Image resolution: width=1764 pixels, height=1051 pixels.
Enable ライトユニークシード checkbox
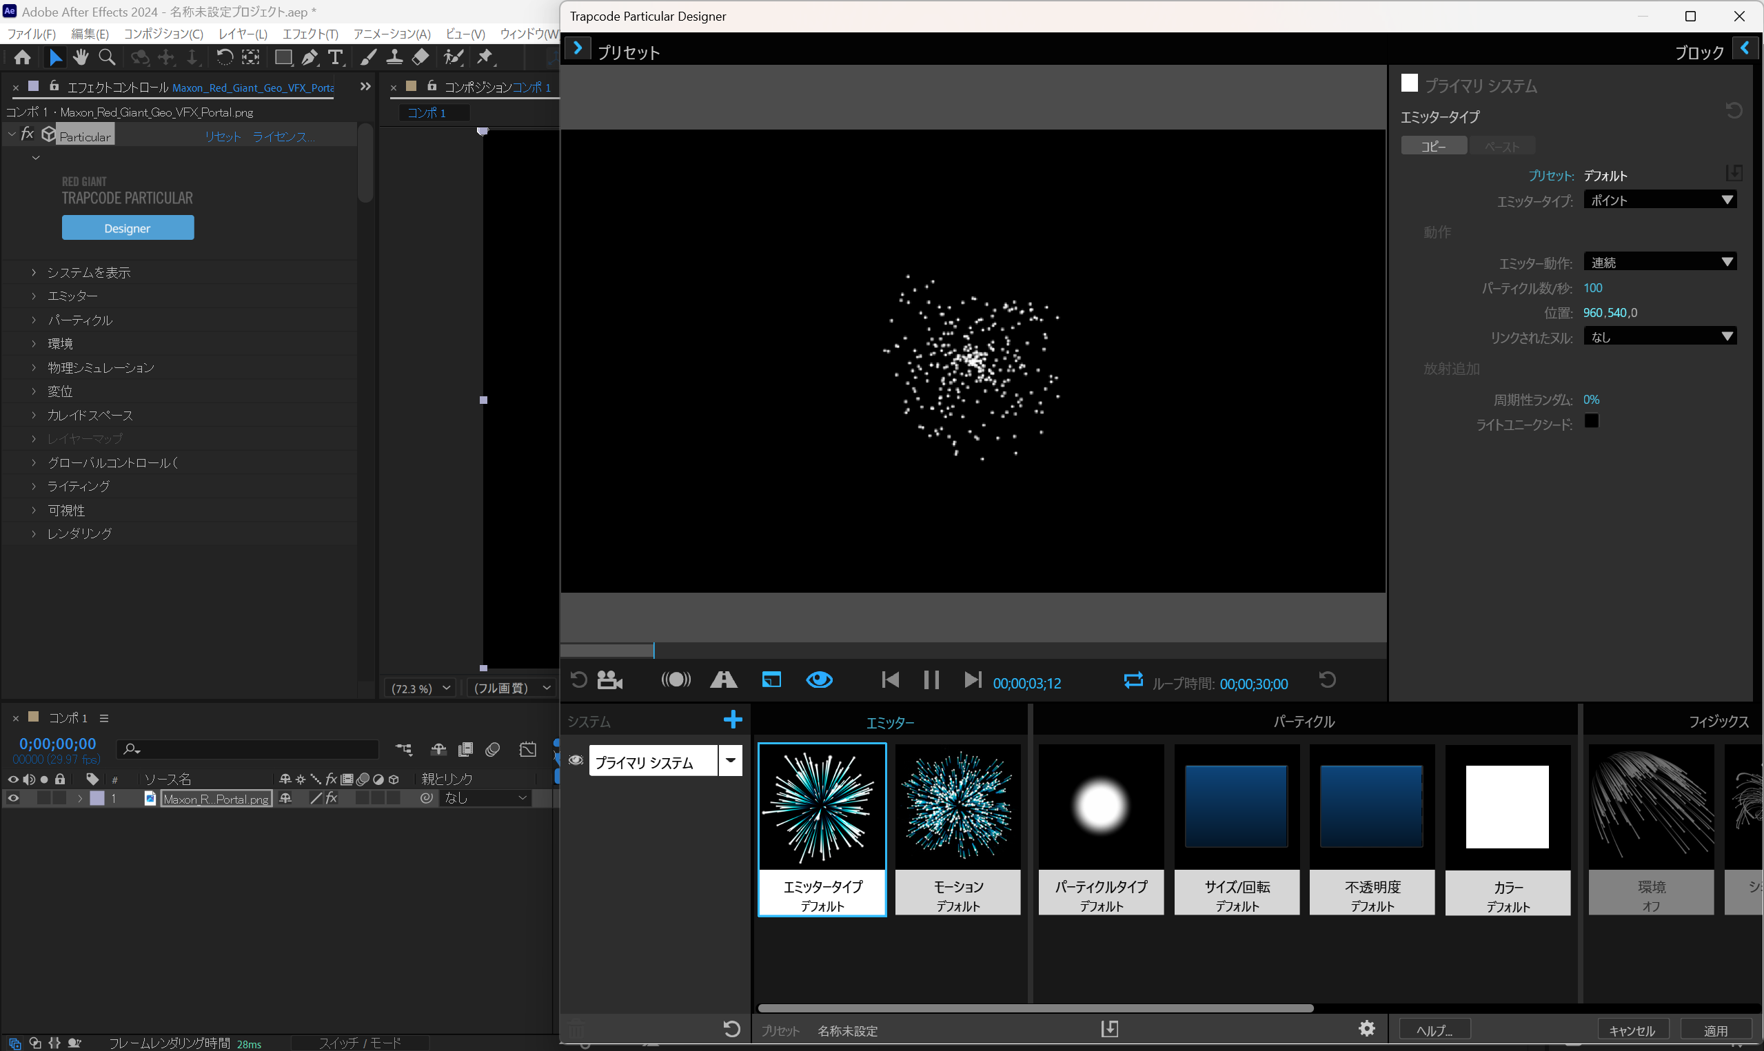coord(1591,420)
